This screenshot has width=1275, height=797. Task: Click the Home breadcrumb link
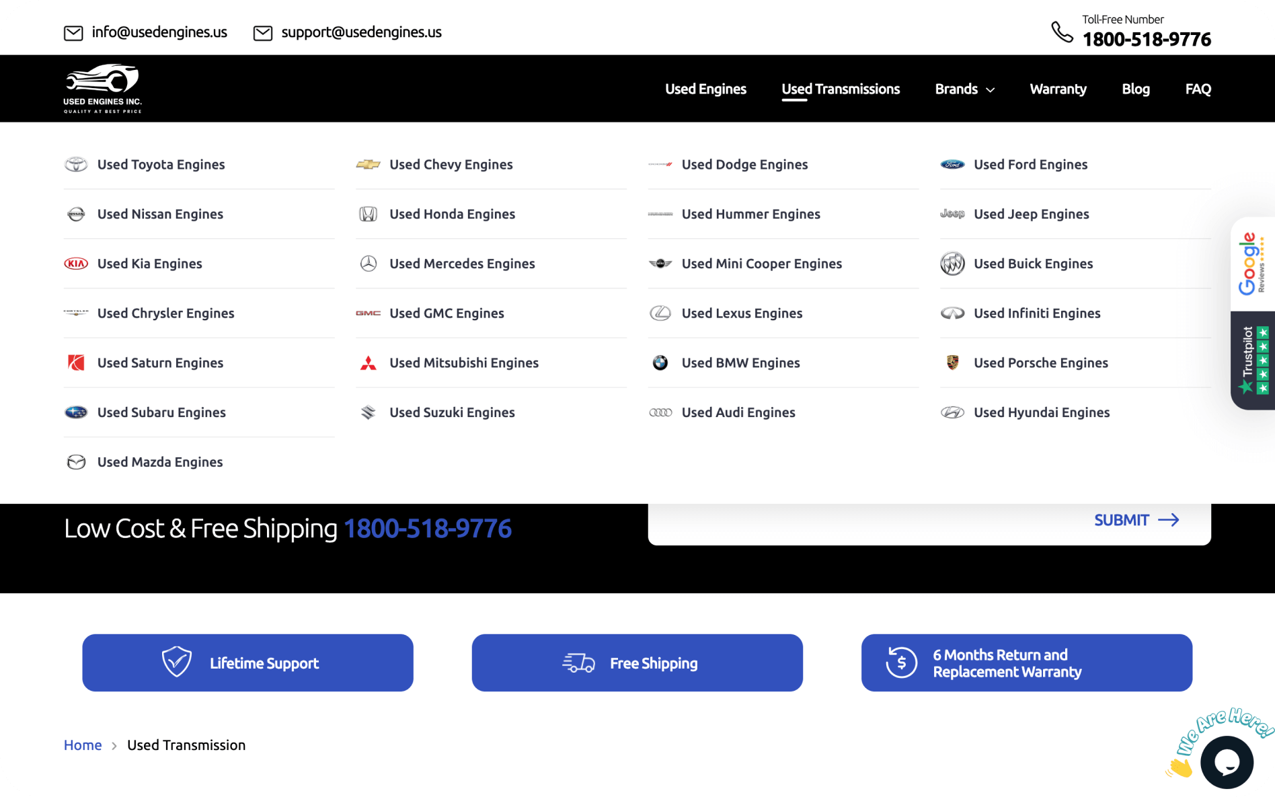[x=83, y=745]
